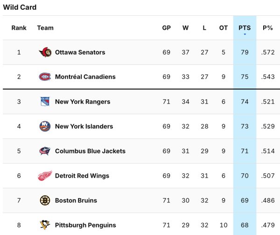
Task: Open Montréal Canadiens team name link
Action: (x=85, y=77)
